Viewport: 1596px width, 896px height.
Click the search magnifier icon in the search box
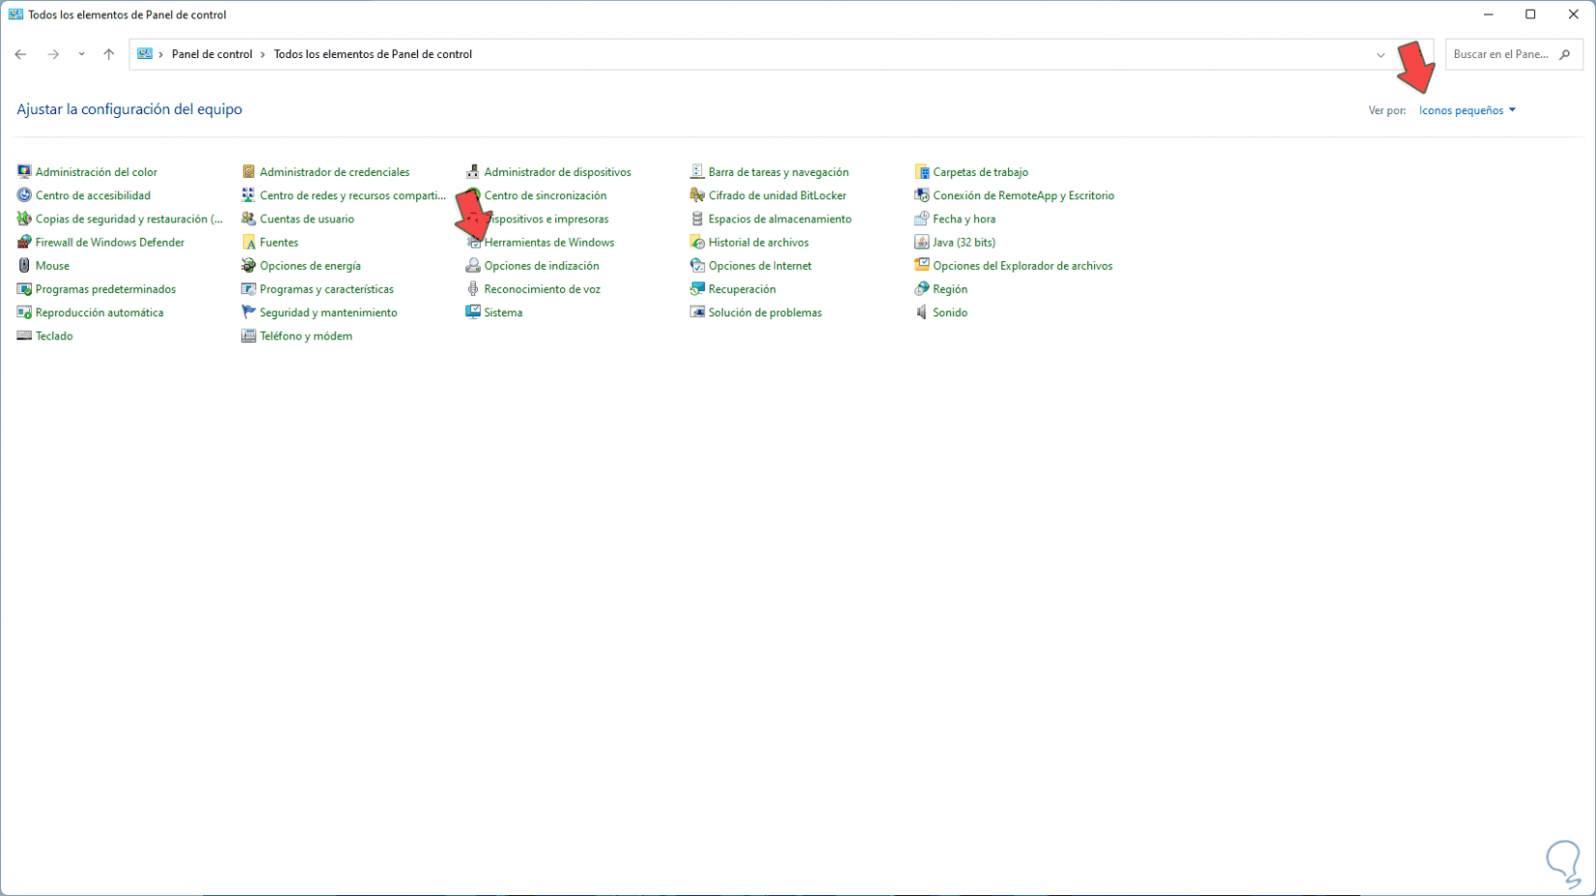(1565, 54)
